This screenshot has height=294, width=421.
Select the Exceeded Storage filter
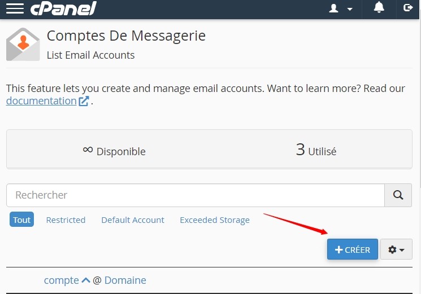click(x=215, y=220)
